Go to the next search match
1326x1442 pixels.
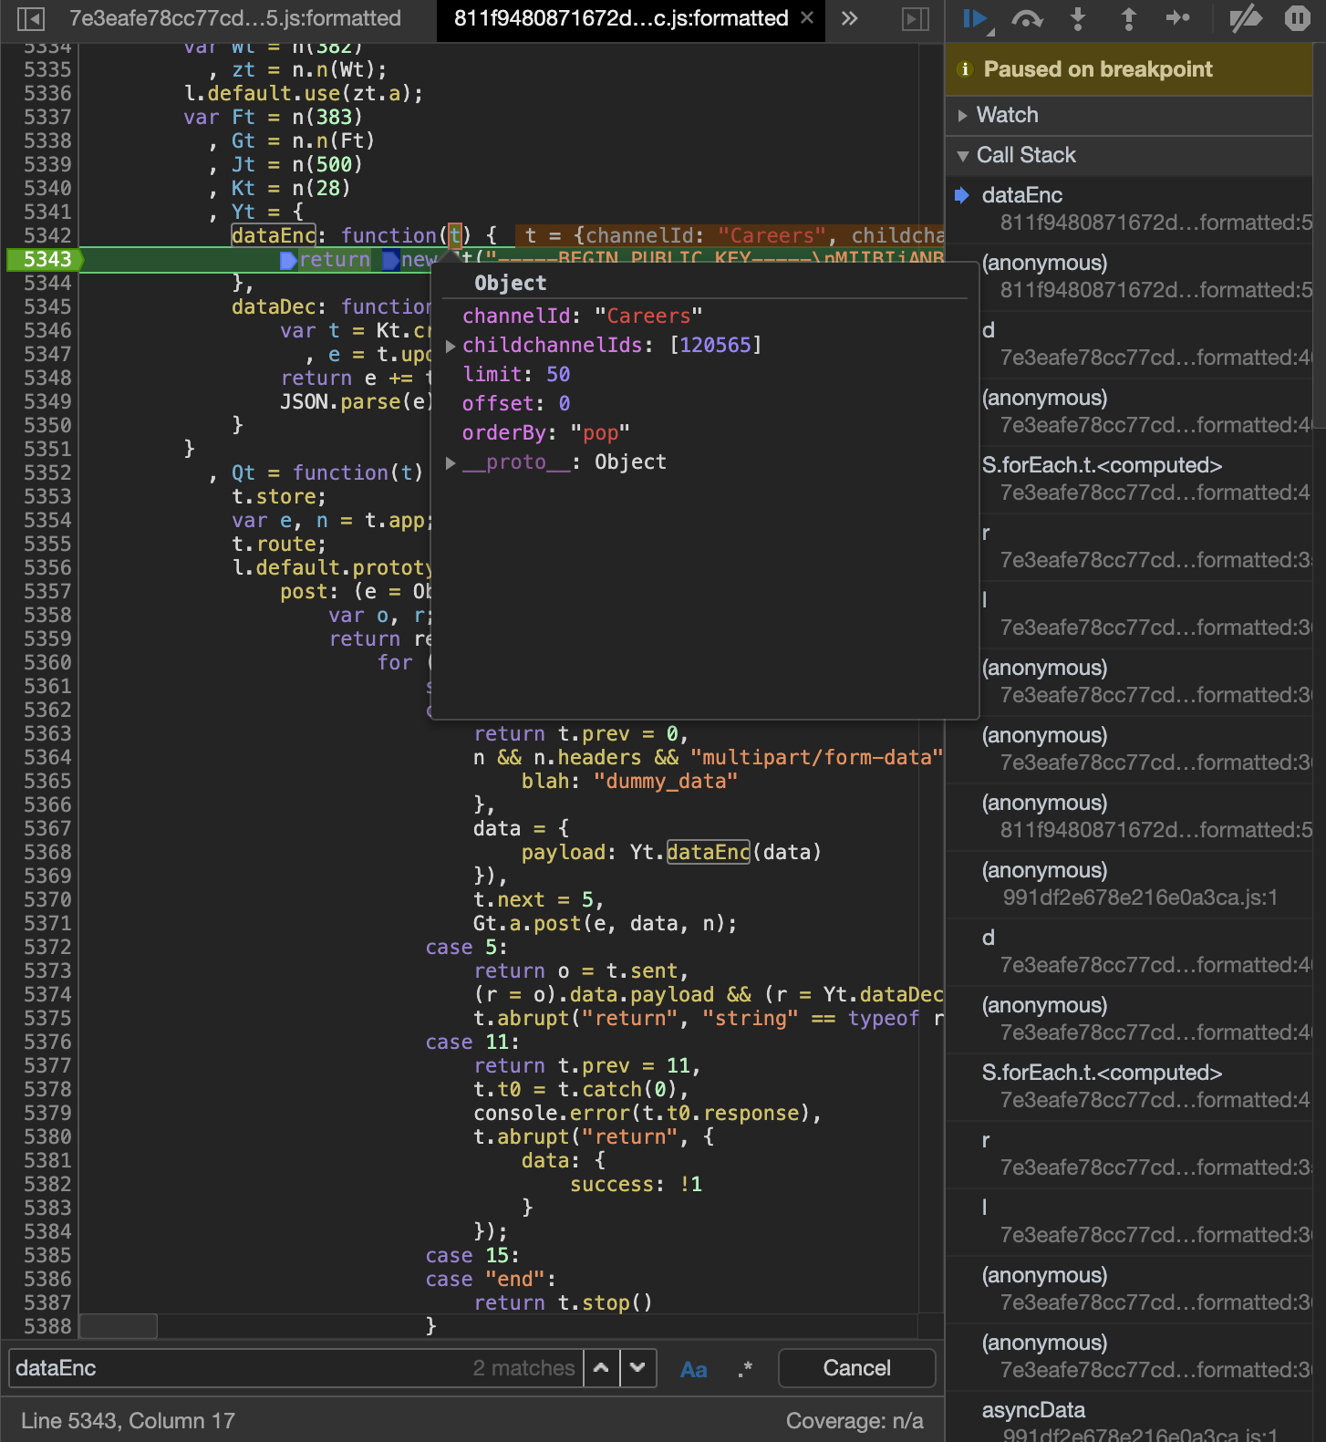(x=638, y=1368)
